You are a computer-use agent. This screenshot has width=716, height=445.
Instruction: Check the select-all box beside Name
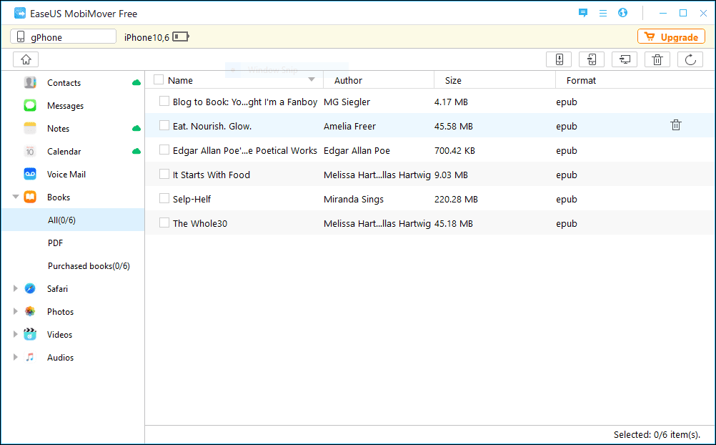(159, 80)
